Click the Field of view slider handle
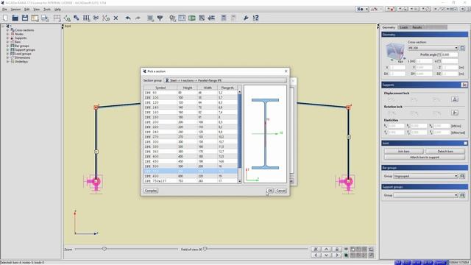This screenshot has height=265, width=471. tap(205, 249)
